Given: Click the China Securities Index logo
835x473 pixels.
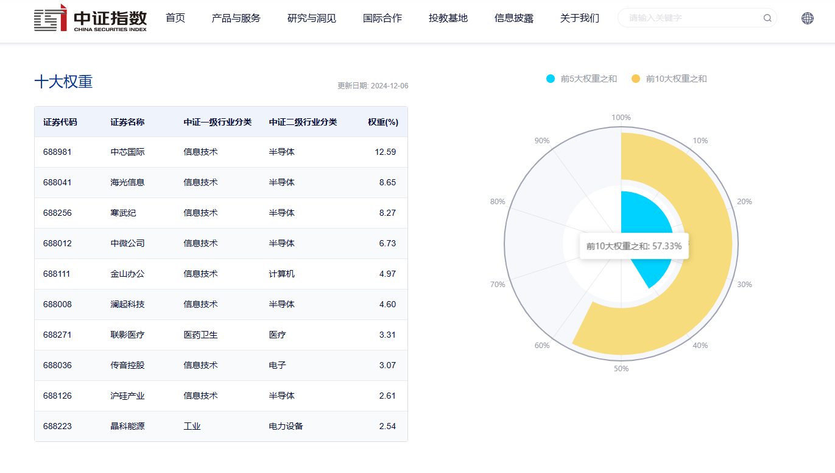Looking at the screenshot, I should [x=90, y=18].
